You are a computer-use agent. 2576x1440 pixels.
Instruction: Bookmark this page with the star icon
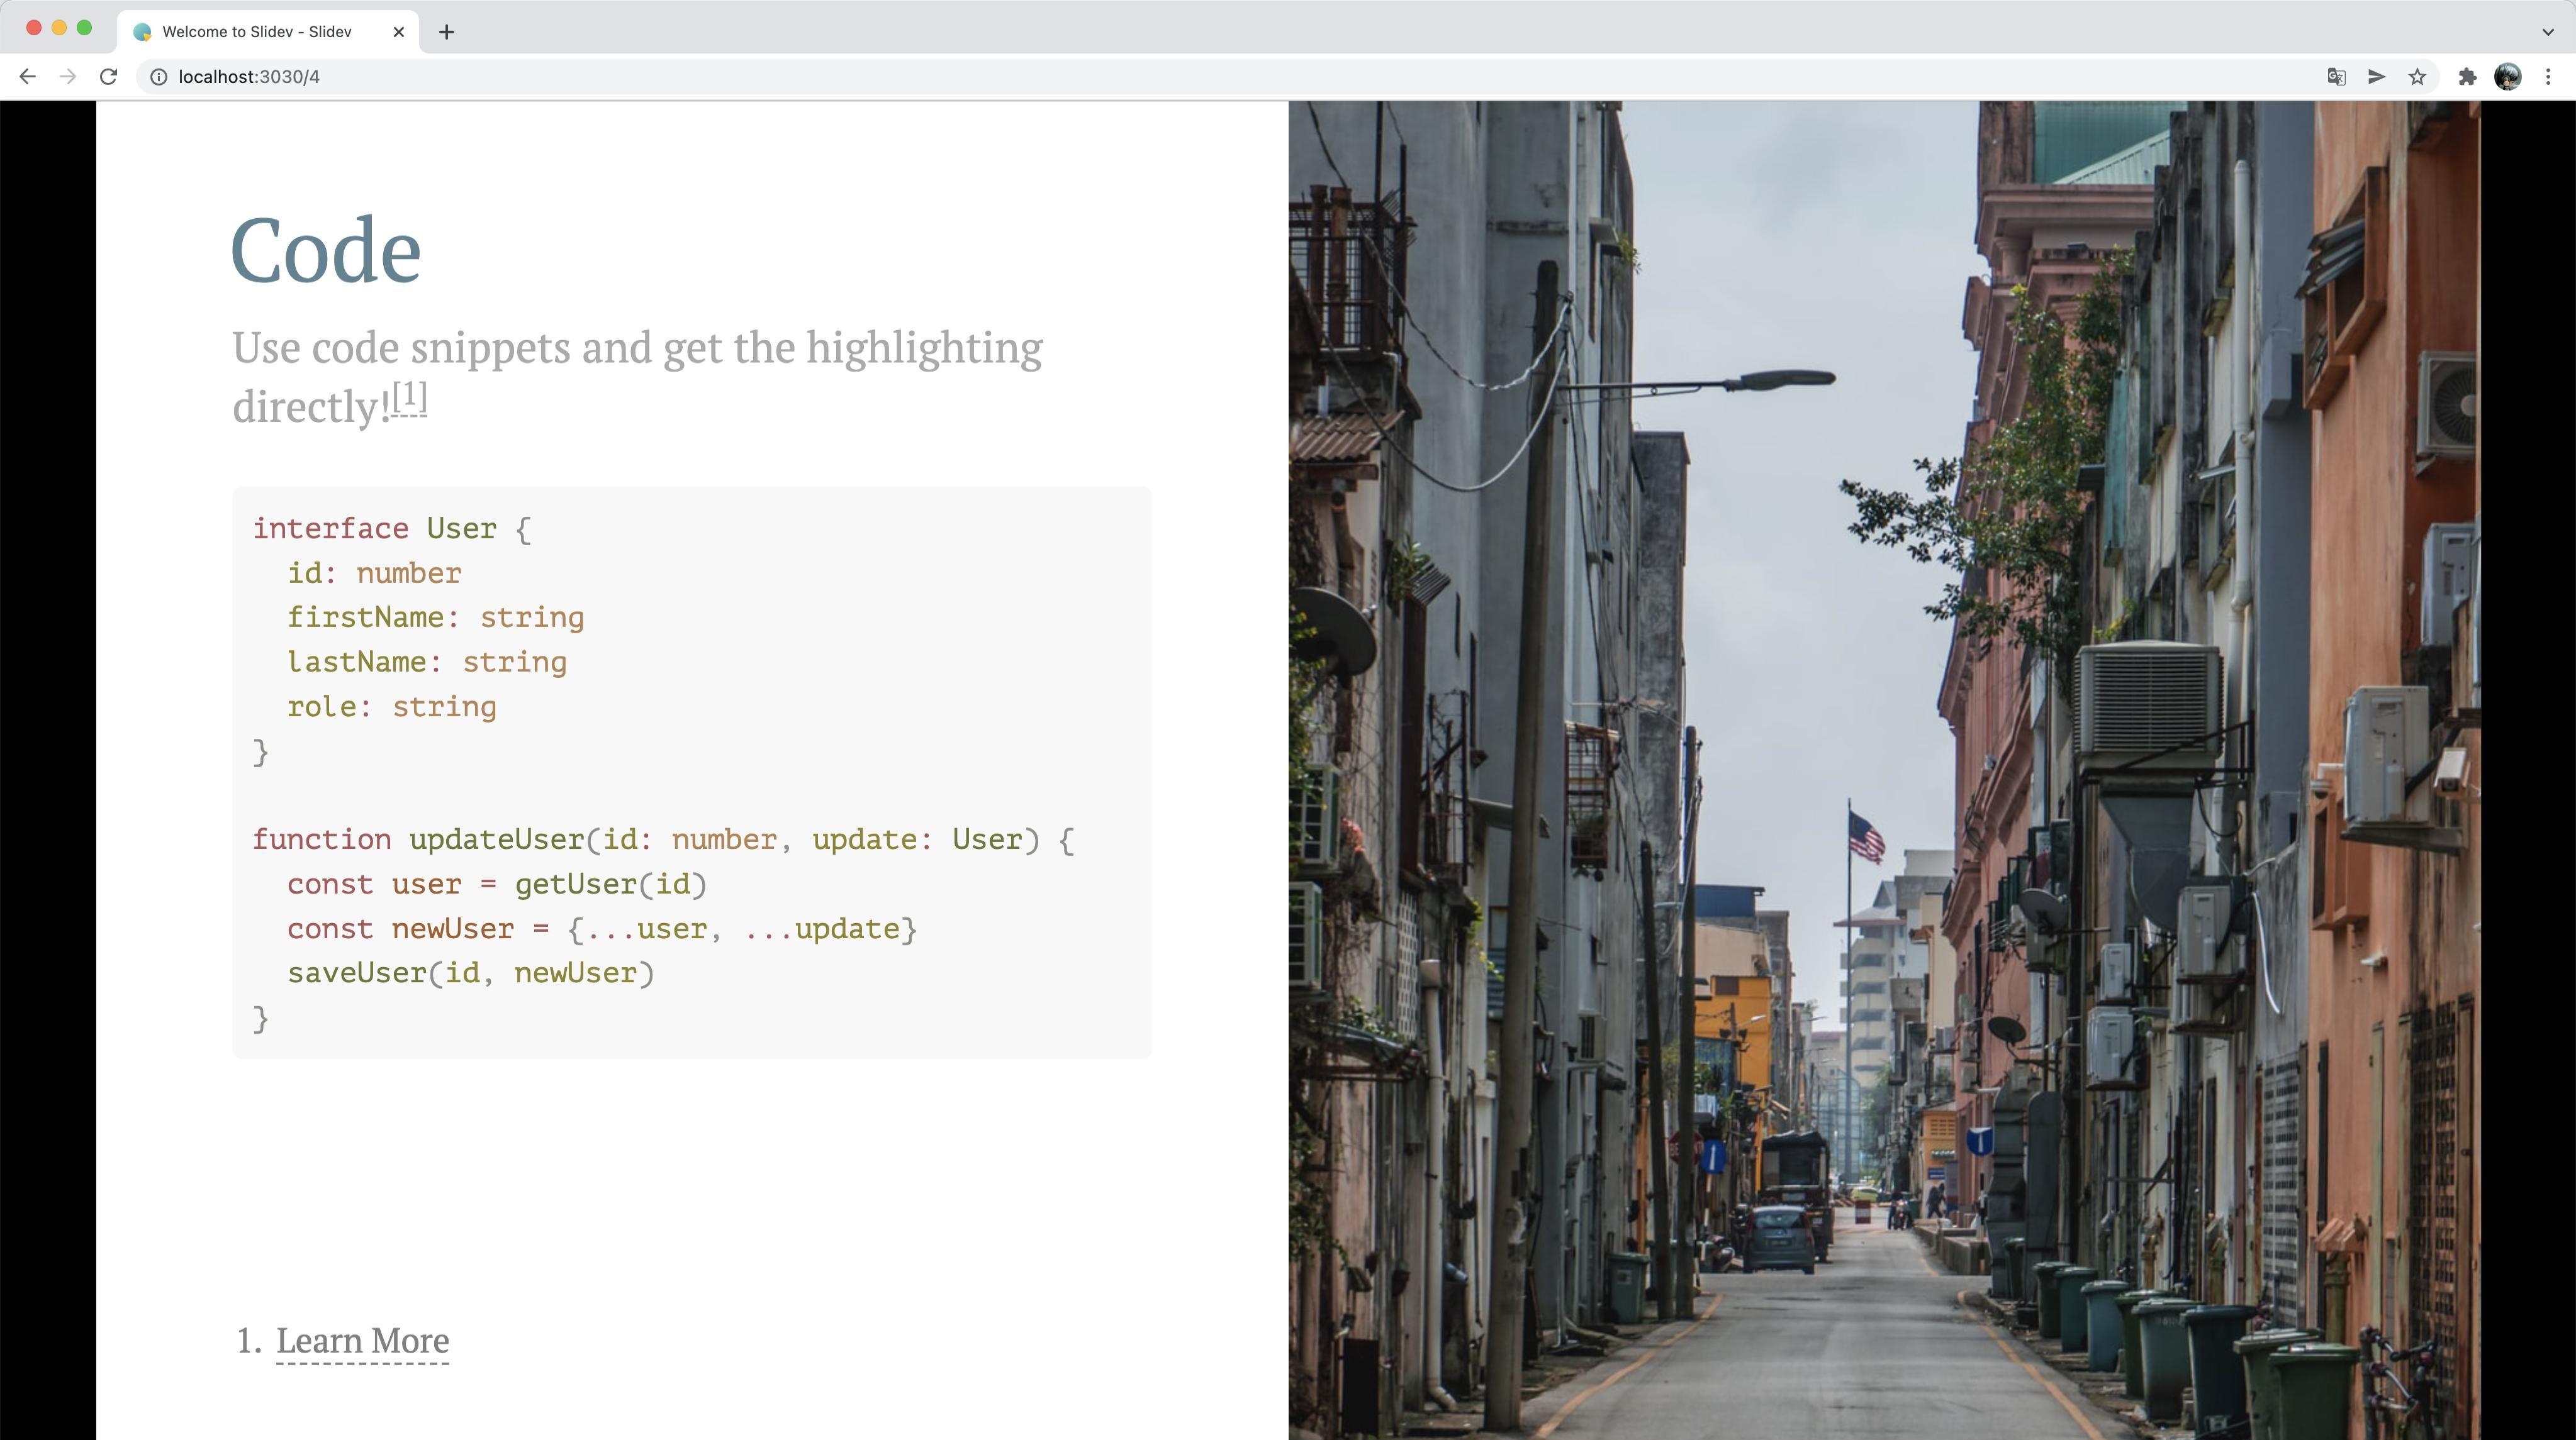pos(2417,77)
